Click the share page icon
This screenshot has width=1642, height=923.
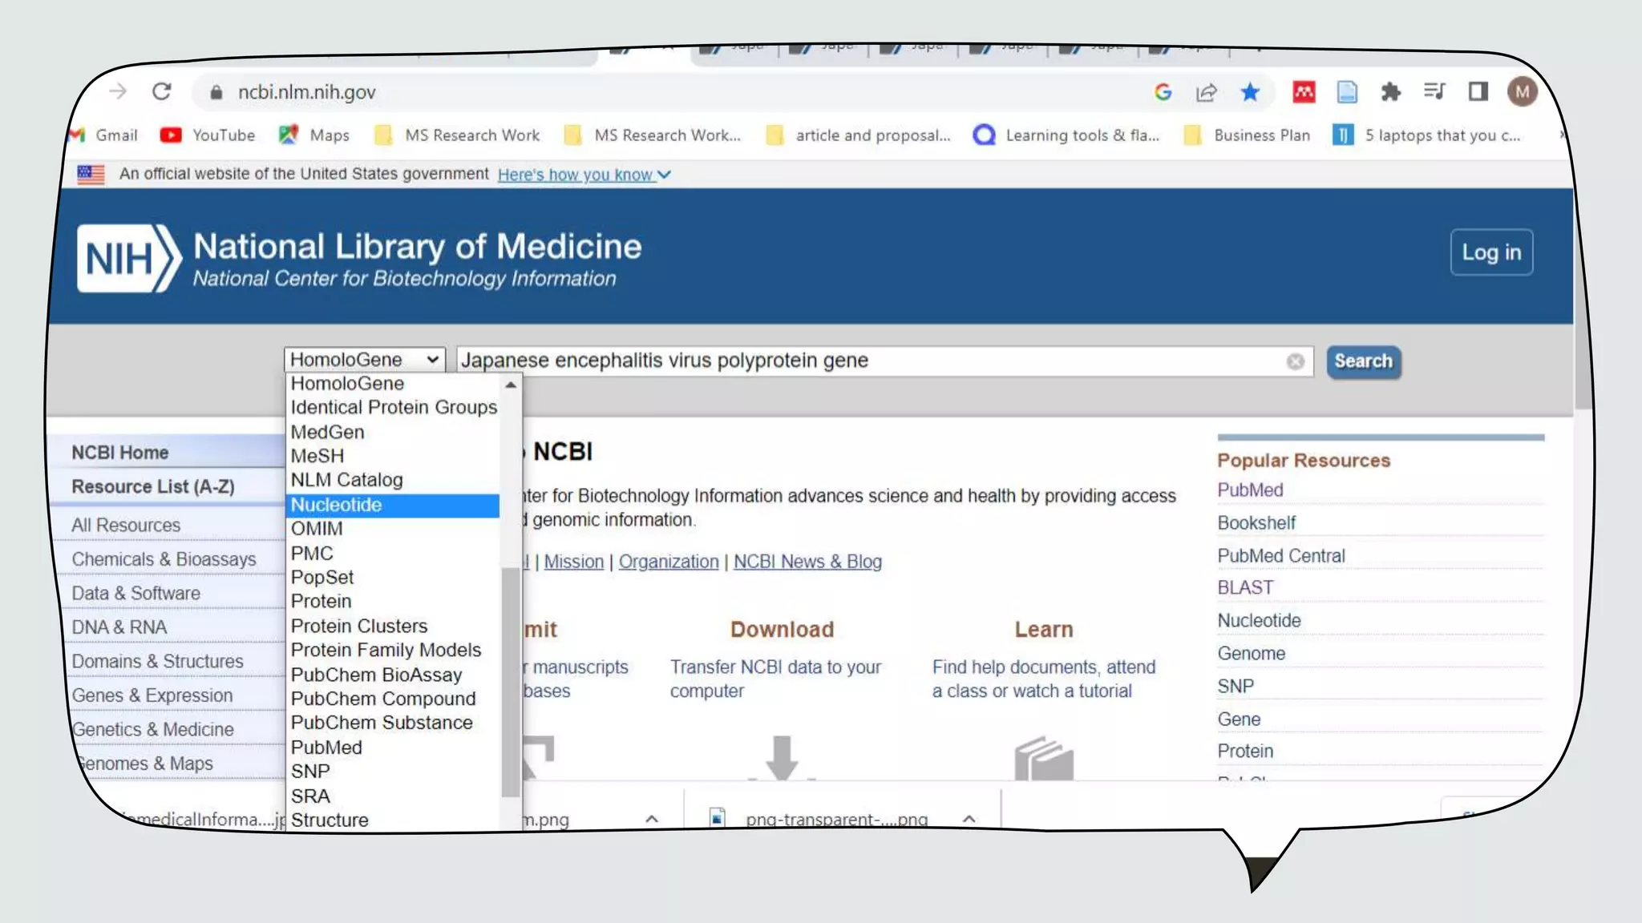click(1206, 93)
